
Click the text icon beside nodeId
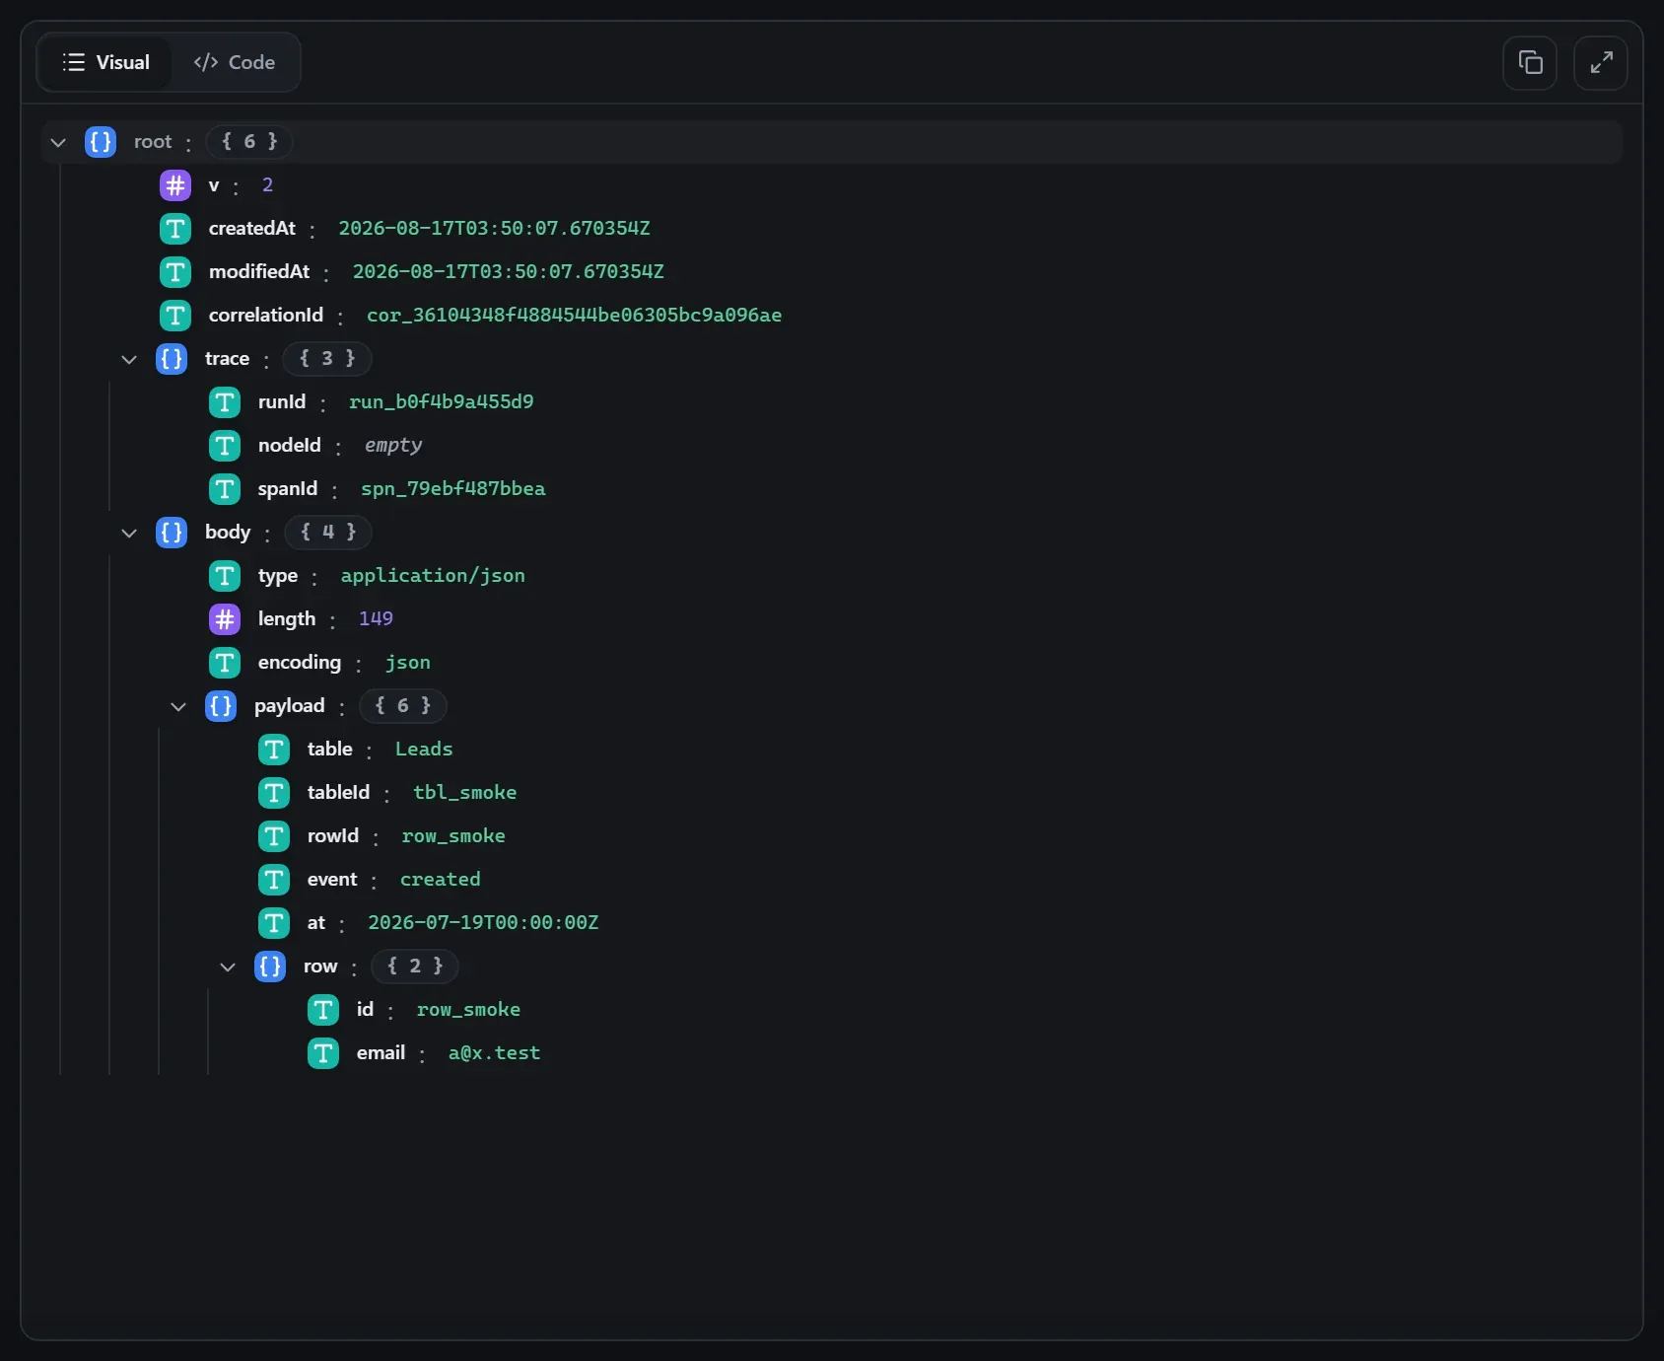pos(225,446)
